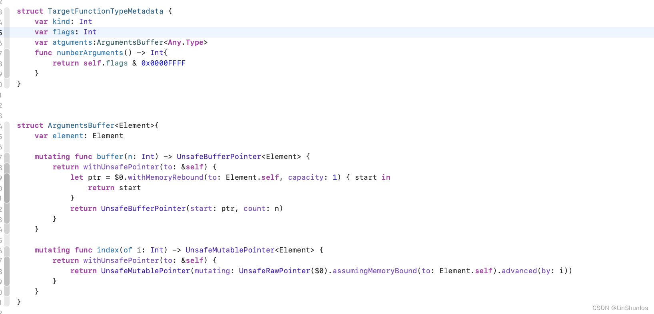Image resolution: width=654 pixels, height=314 pixels.
Task: Click the 'capacity' argument label
Action: pos(306,177)
